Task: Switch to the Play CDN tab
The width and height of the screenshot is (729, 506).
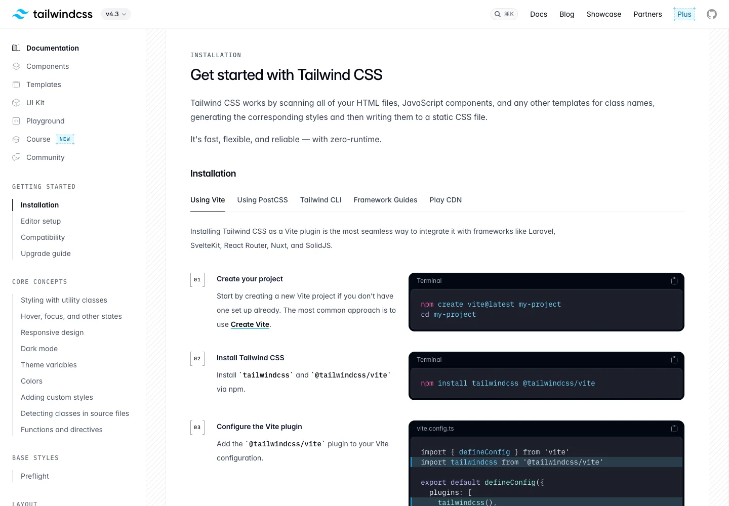Action: click(x=445, y=200)
